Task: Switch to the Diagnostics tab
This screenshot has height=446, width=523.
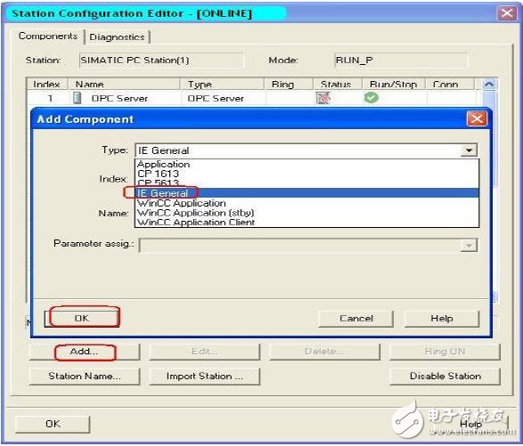Action: coord(117,37)
